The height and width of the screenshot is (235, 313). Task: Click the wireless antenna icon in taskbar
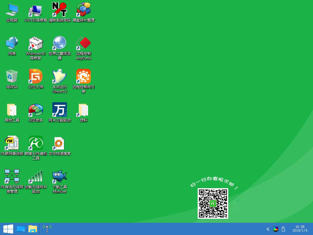[x=47, y=228]
